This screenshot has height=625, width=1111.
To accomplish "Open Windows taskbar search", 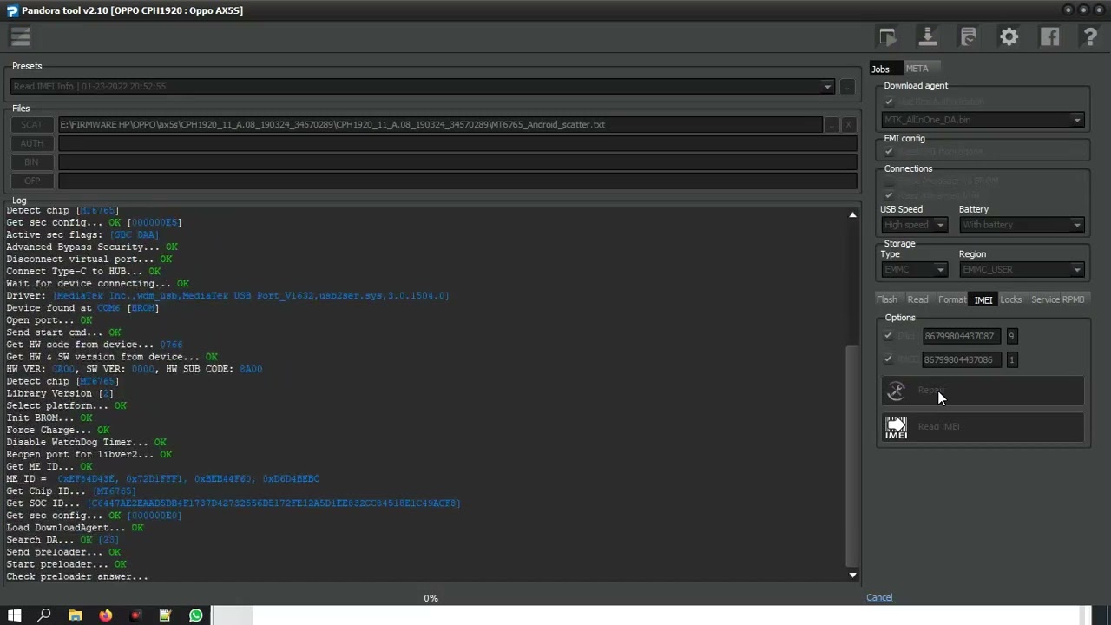I will coord(44,615).
